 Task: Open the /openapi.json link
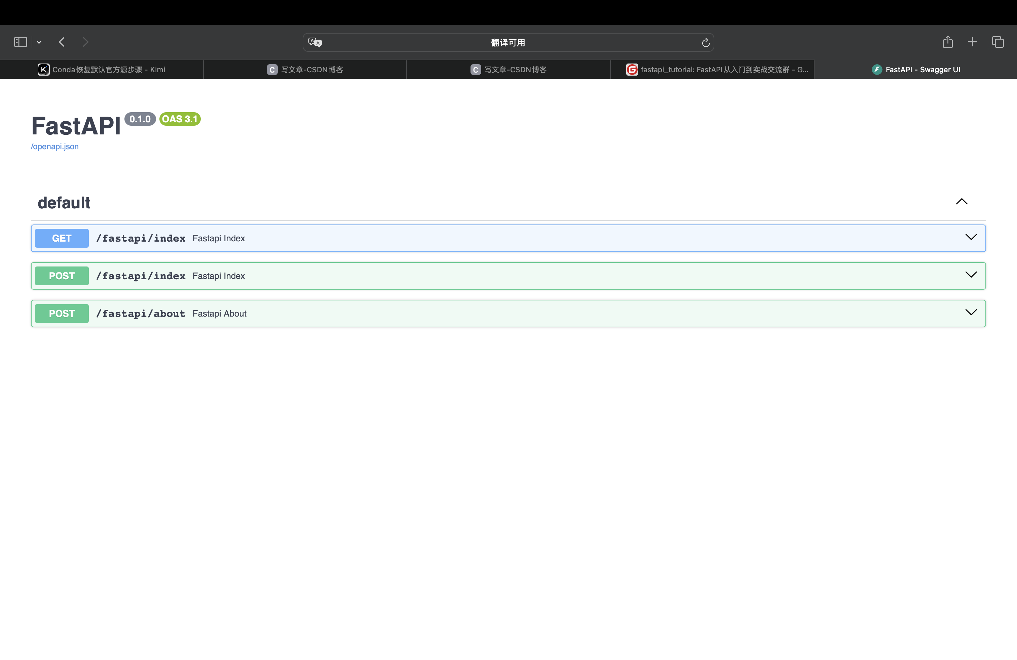coord(55,147)
